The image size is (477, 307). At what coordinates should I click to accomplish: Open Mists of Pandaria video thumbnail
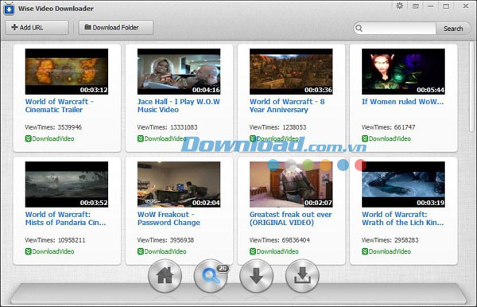[67, 185]
